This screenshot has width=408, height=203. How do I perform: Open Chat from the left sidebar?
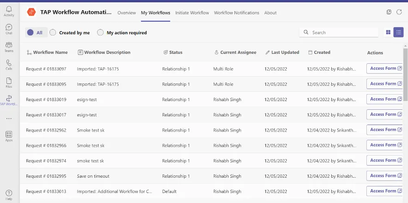9,30
